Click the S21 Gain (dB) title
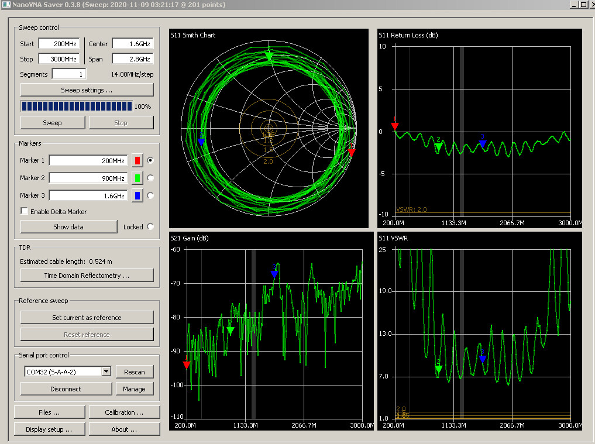This screenshot has width=595, height=444. pos(190,238)
